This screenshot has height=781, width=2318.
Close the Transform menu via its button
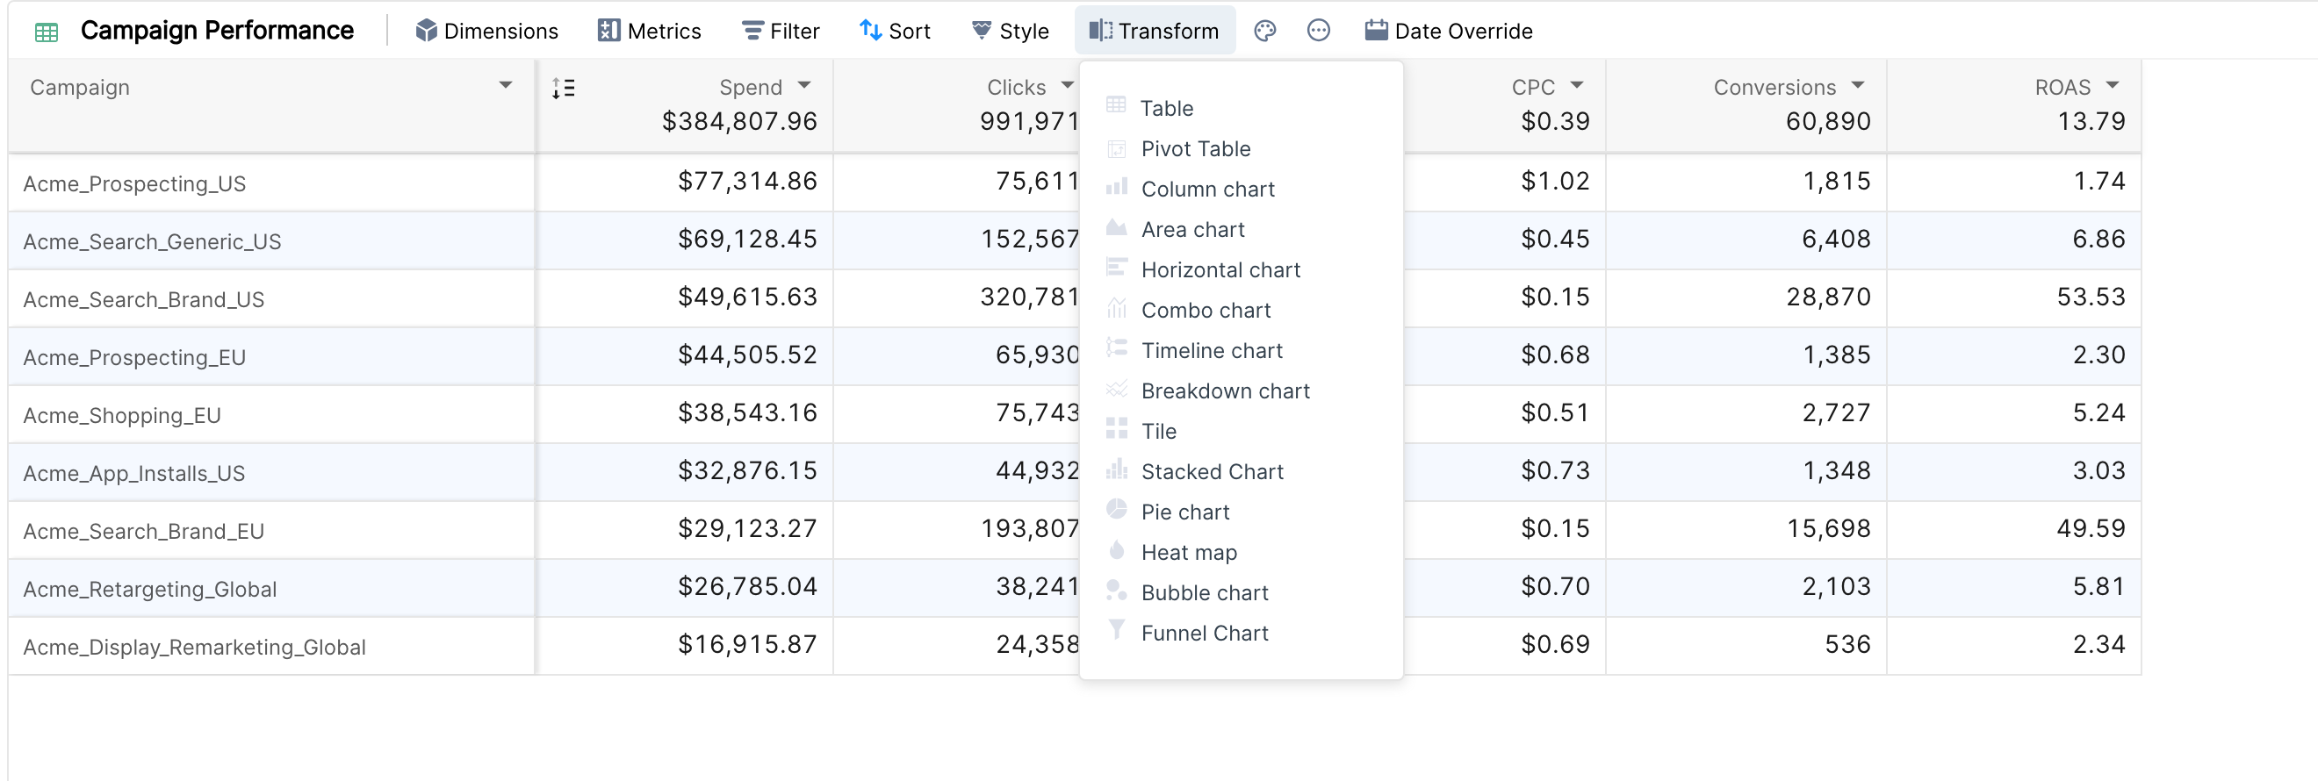[x=1155, y=31]
